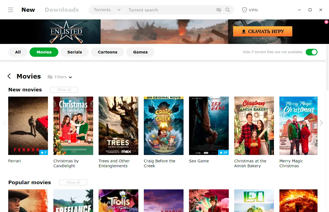
Task: Go back using the arrow beside Movies
Action: [x=9, y=76]
